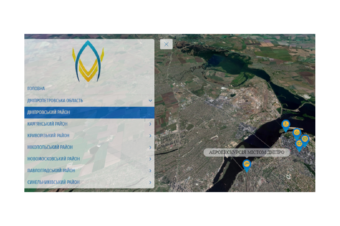Expand the Павлоградський район arrow
This screenshot has width=340, height=226.
click(150, 171)
